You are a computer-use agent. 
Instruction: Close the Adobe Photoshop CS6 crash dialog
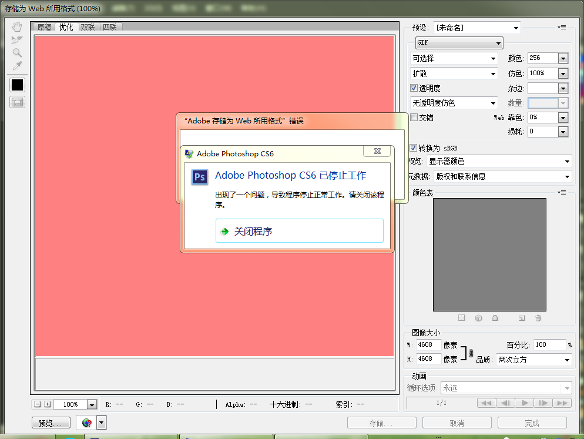click(377, 151)
